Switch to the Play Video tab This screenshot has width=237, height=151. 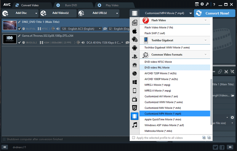[112, 5]
